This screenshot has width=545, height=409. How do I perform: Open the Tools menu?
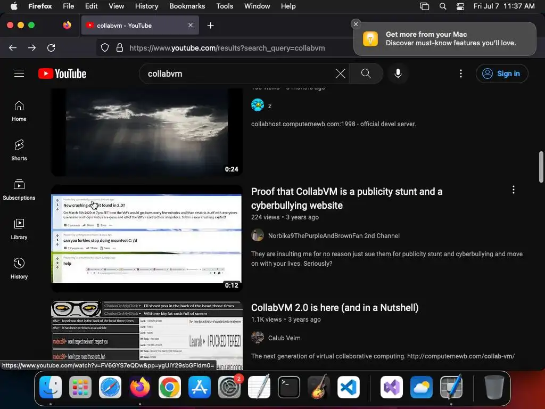[225, 6]
